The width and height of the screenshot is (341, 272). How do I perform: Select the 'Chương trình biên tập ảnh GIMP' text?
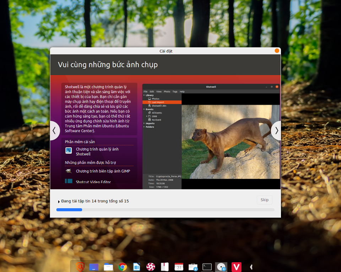103,171
